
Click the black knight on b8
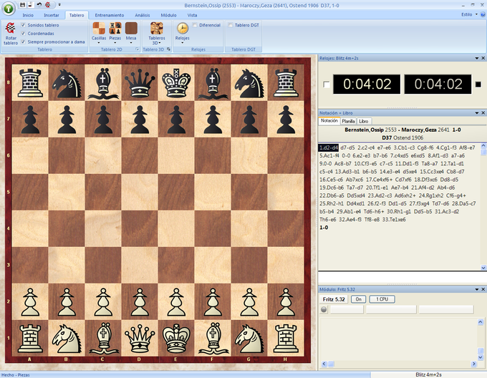(x=67, y=83)
